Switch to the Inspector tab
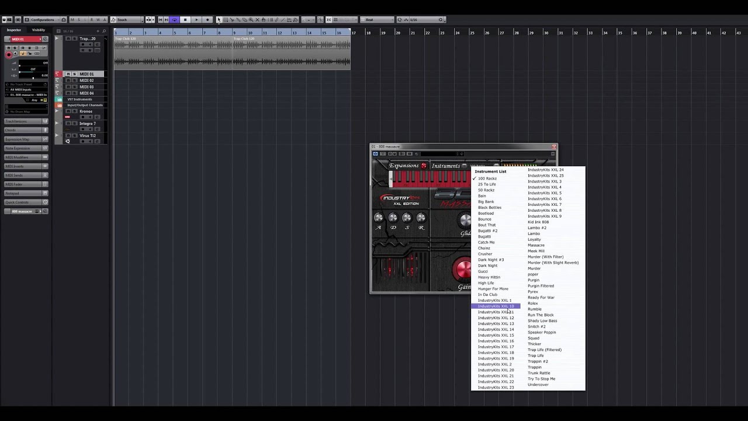This screenshot has width=748, height=421. click(14, 30)
